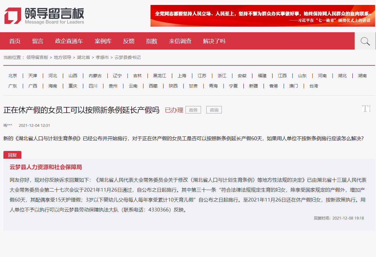Click the red top banner image
Image resolution: width=376 pixels, height=257 pixels.
coord(263,16)
